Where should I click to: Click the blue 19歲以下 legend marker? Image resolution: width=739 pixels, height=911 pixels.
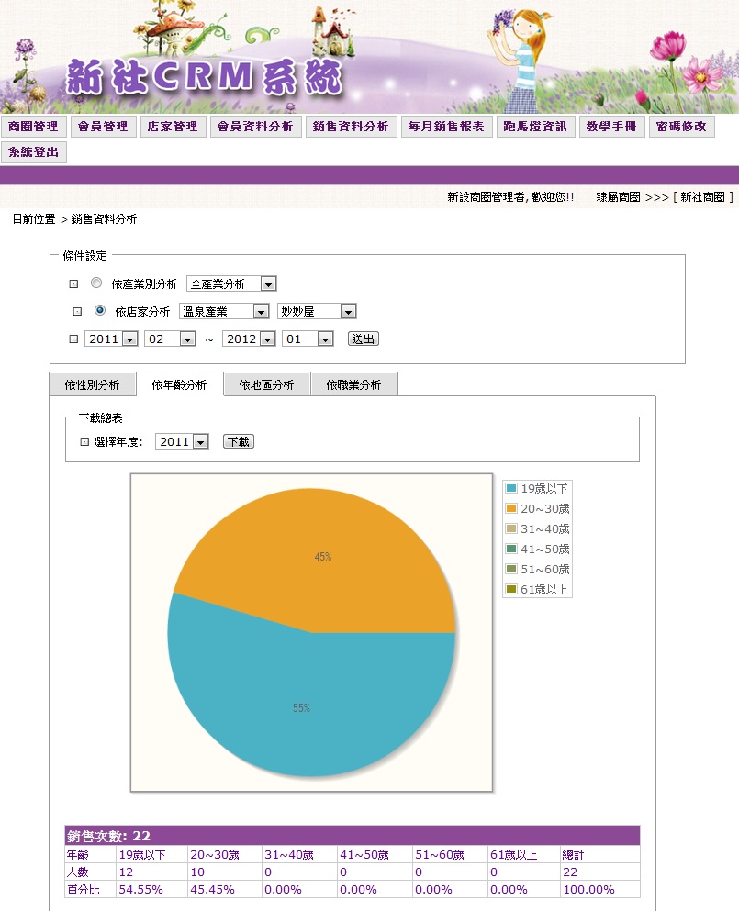(511, 488)
